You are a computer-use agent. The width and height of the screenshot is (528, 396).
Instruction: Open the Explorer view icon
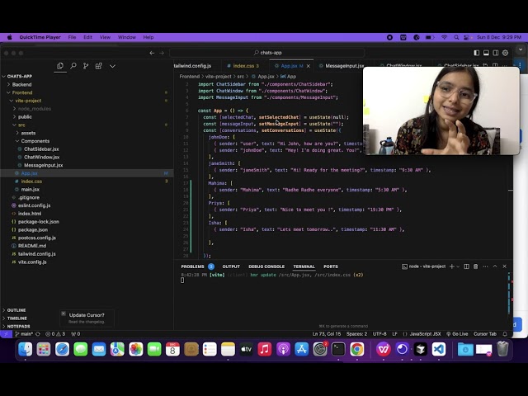click(x=60, y=66)
